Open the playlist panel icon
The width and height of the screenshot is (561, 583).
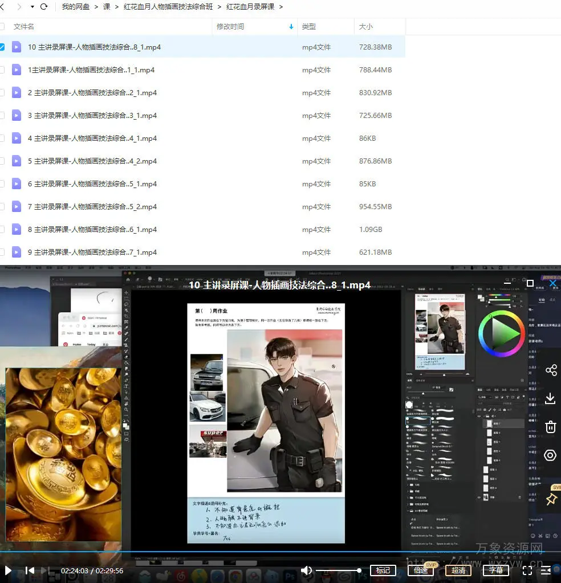[546, 570]
